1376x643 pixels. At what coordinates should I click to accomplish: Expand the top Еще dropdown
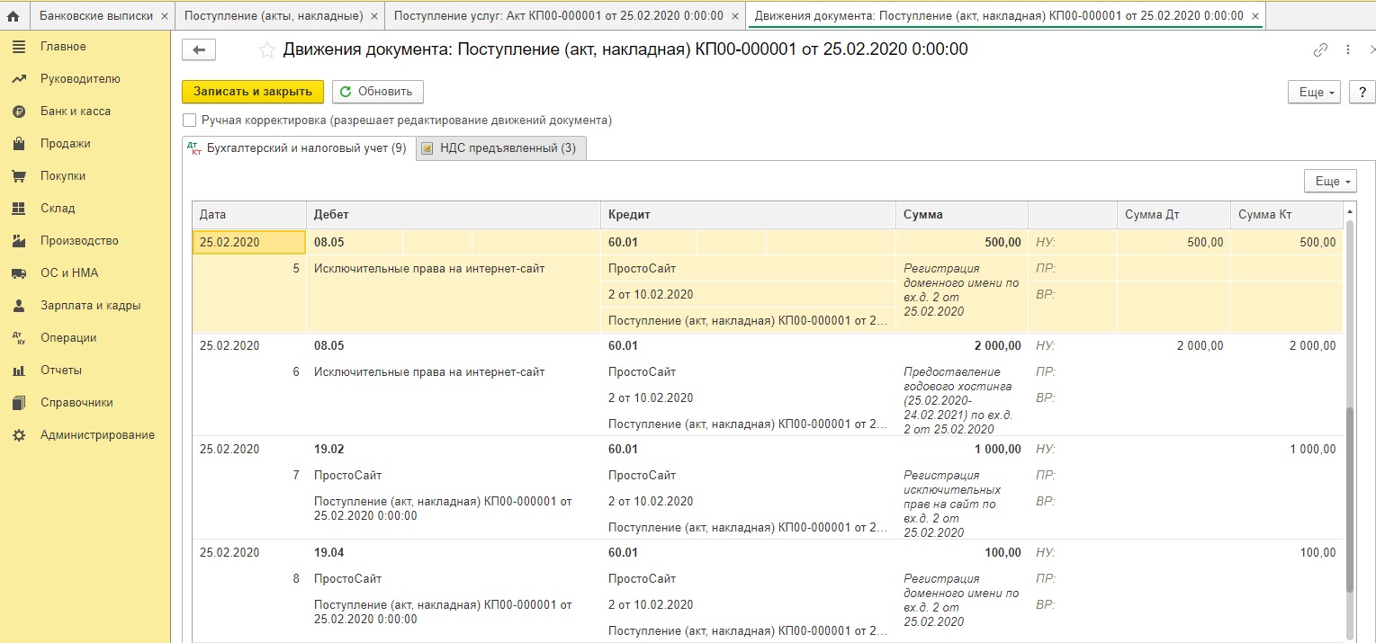coord(1315,92)
